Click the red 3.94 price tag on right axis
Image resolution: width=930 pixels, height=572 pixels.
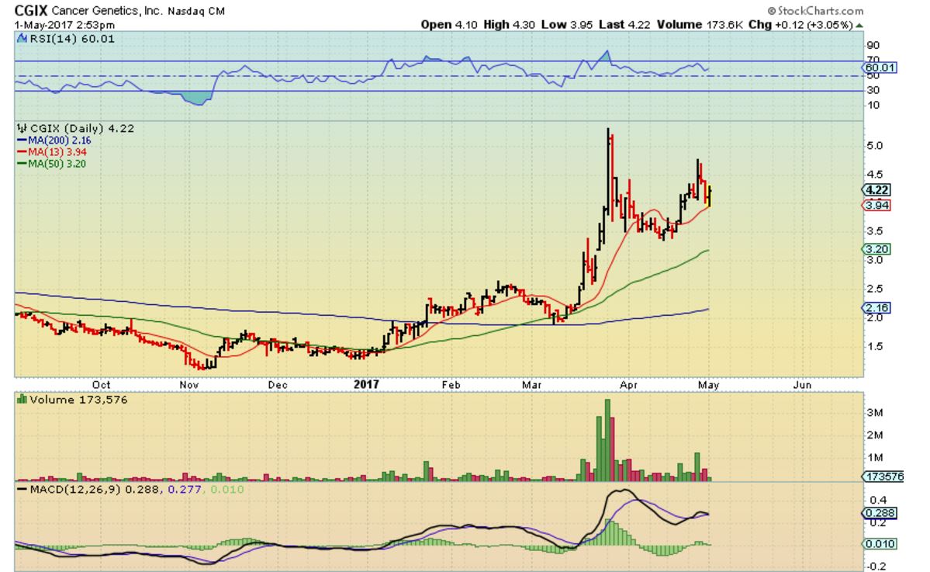pos(876,206)
